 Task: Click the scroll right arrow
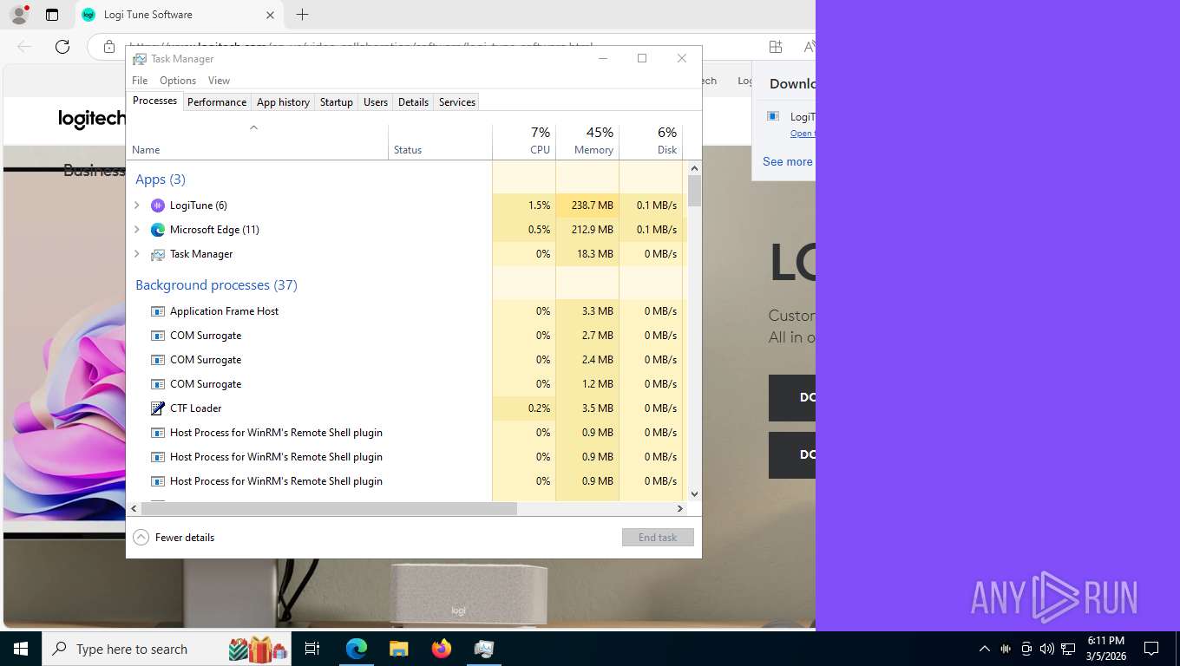680,509
